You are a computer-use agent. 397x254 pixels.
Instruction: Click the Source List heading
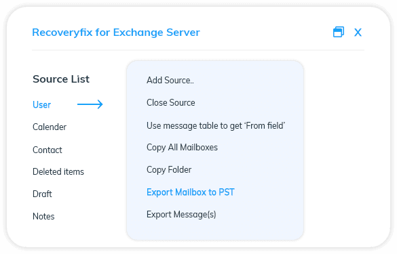[x=61, y=79]
